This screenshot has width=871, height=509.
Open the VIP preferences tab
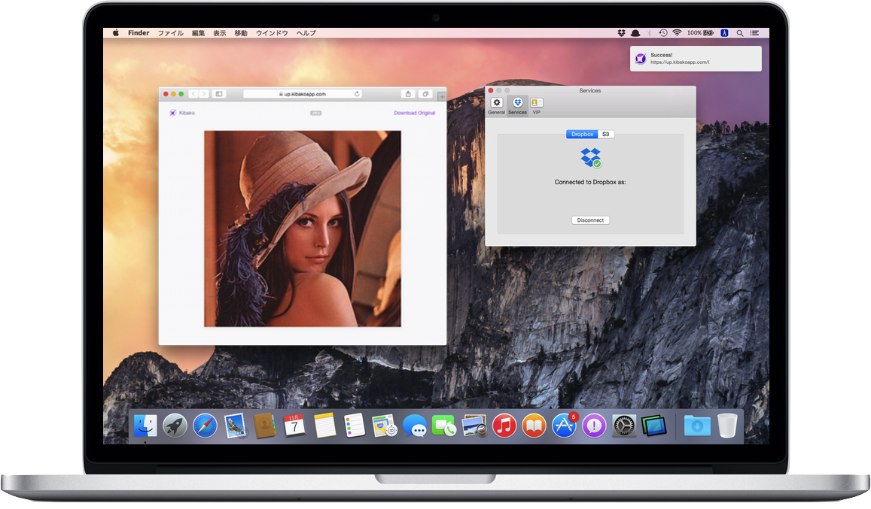(x=537, y=105)
